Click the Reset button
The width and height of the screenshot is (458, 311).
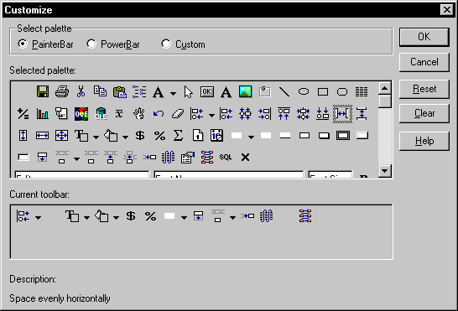point(424,89)
